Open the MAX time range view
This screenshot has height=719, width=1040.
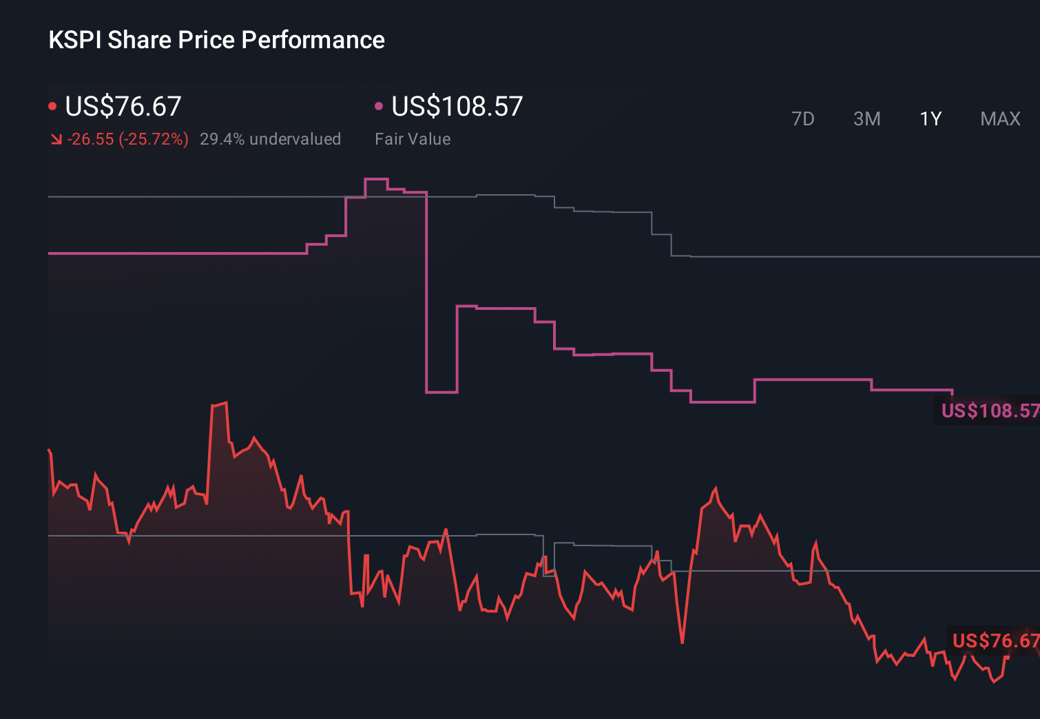pyautogui.click(x=999, y=118)
